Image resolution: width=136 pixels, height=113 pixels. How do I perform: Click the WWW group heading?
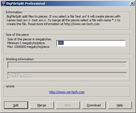pyautogui.click(x=10, y=86)
